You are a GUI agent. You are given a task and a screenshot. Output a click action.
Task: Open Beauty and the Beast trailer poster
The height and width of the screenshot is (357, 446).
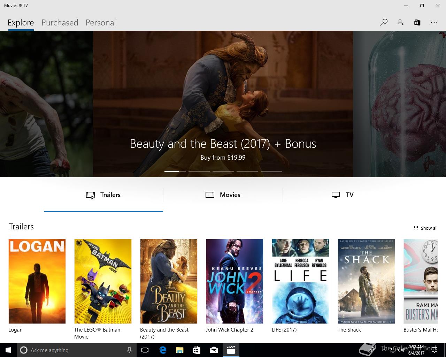click(169, 281)
